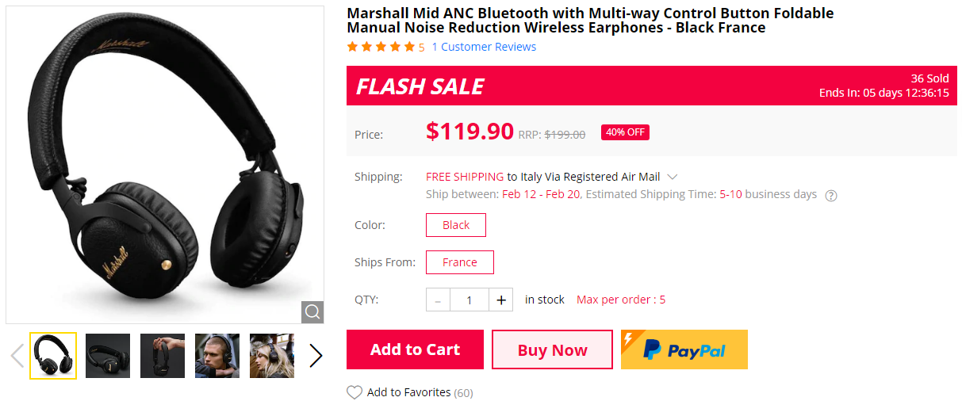Click the Add to Cart button

pos(415,349)
